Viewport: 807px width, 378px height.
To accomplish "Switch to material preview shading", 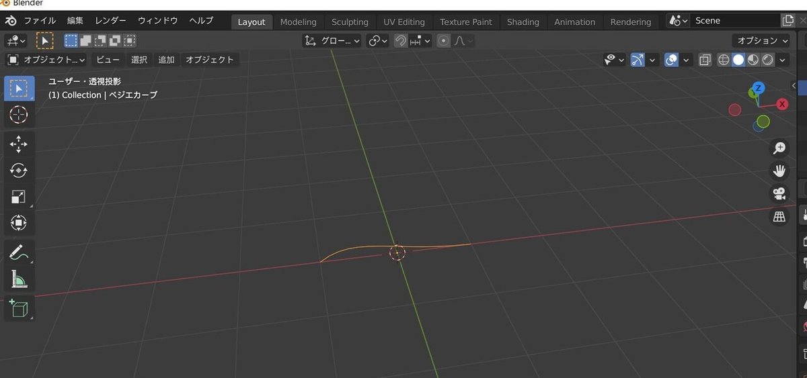I will pos(753,60).
